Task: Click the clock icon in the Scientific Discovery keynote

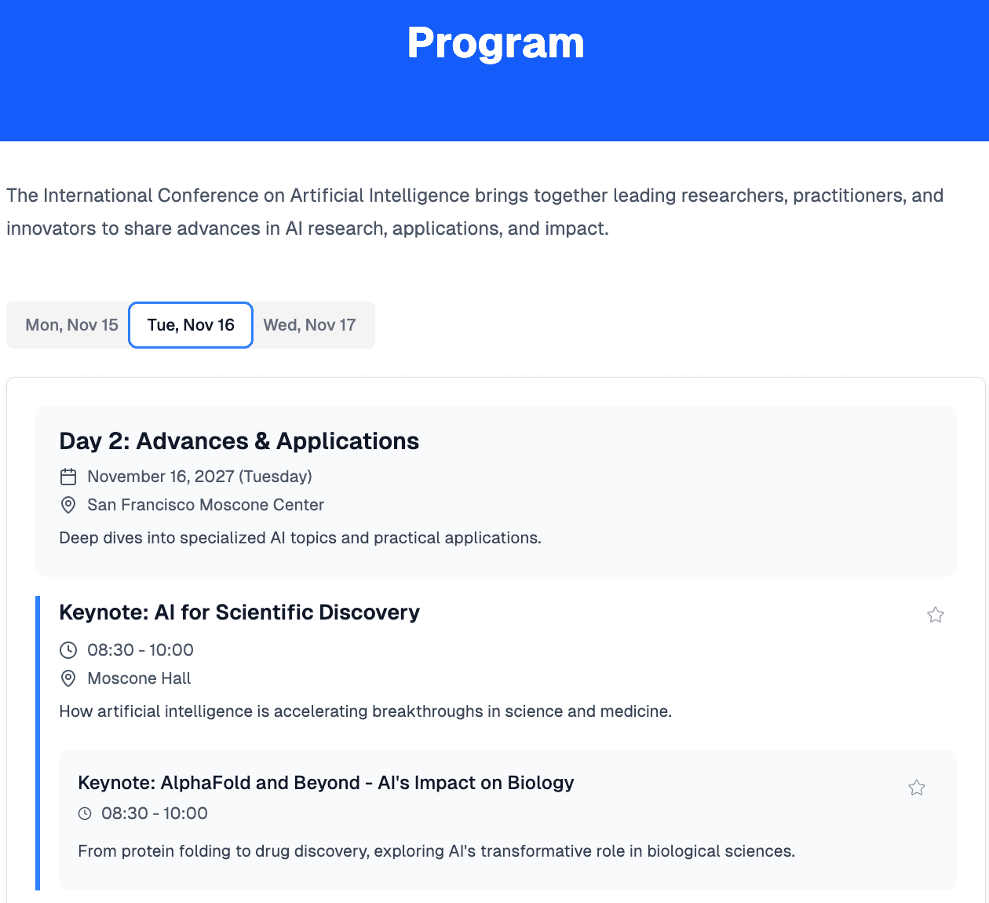Action: tap(68, 650)
